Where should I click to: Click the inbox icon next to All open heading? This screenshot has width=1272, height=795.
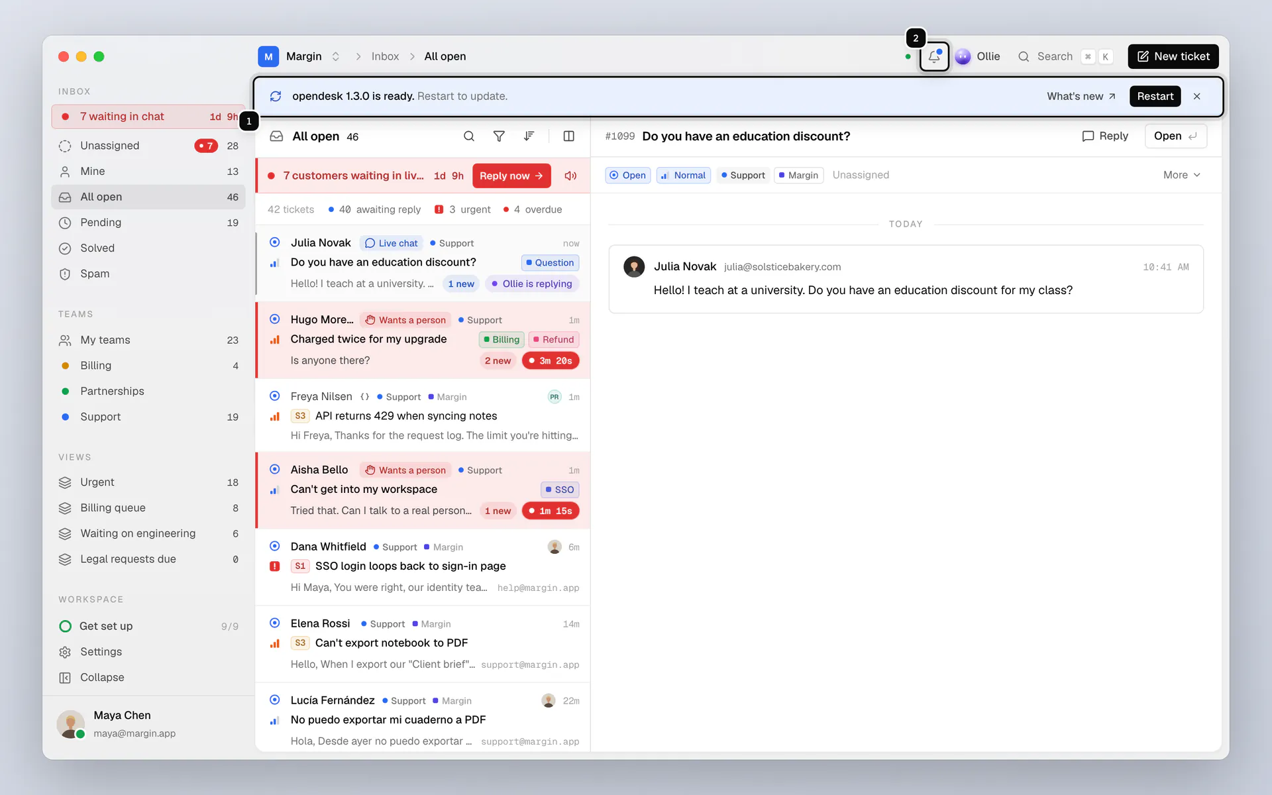(276, 136)
